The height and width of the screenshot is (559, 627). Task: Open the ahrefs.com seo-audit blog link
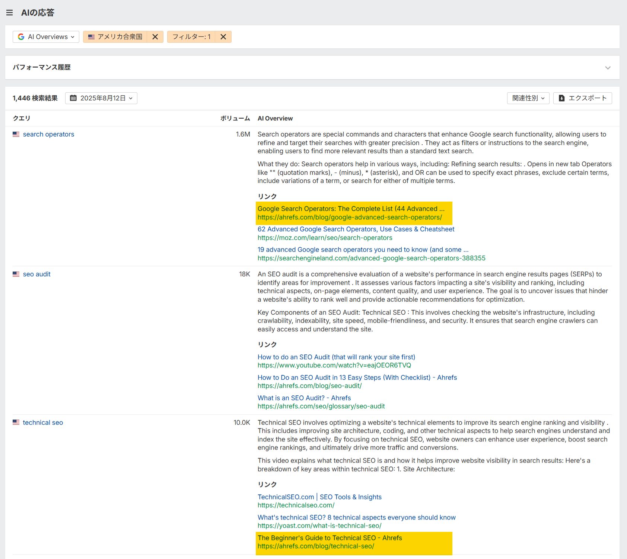click(357, 378)
